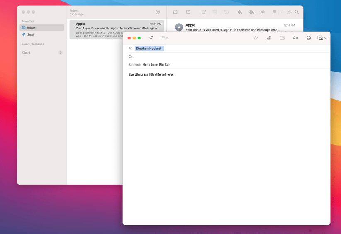Click the Favorites section header
The image size is (341, 234).
pos(28,21)
